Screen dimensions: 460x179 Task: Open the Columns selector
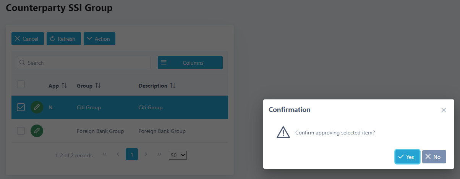(x=190, y=63)
